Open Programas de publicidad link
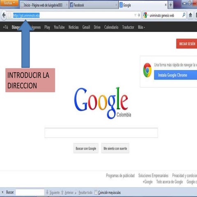 [120, 176]
